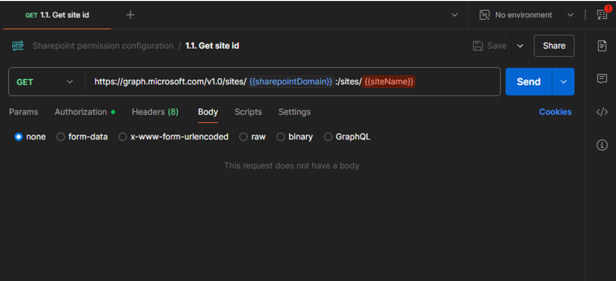The width and height of the screenshot is (616, 281).
Task: Click the Share button
Action: [554, 45]
